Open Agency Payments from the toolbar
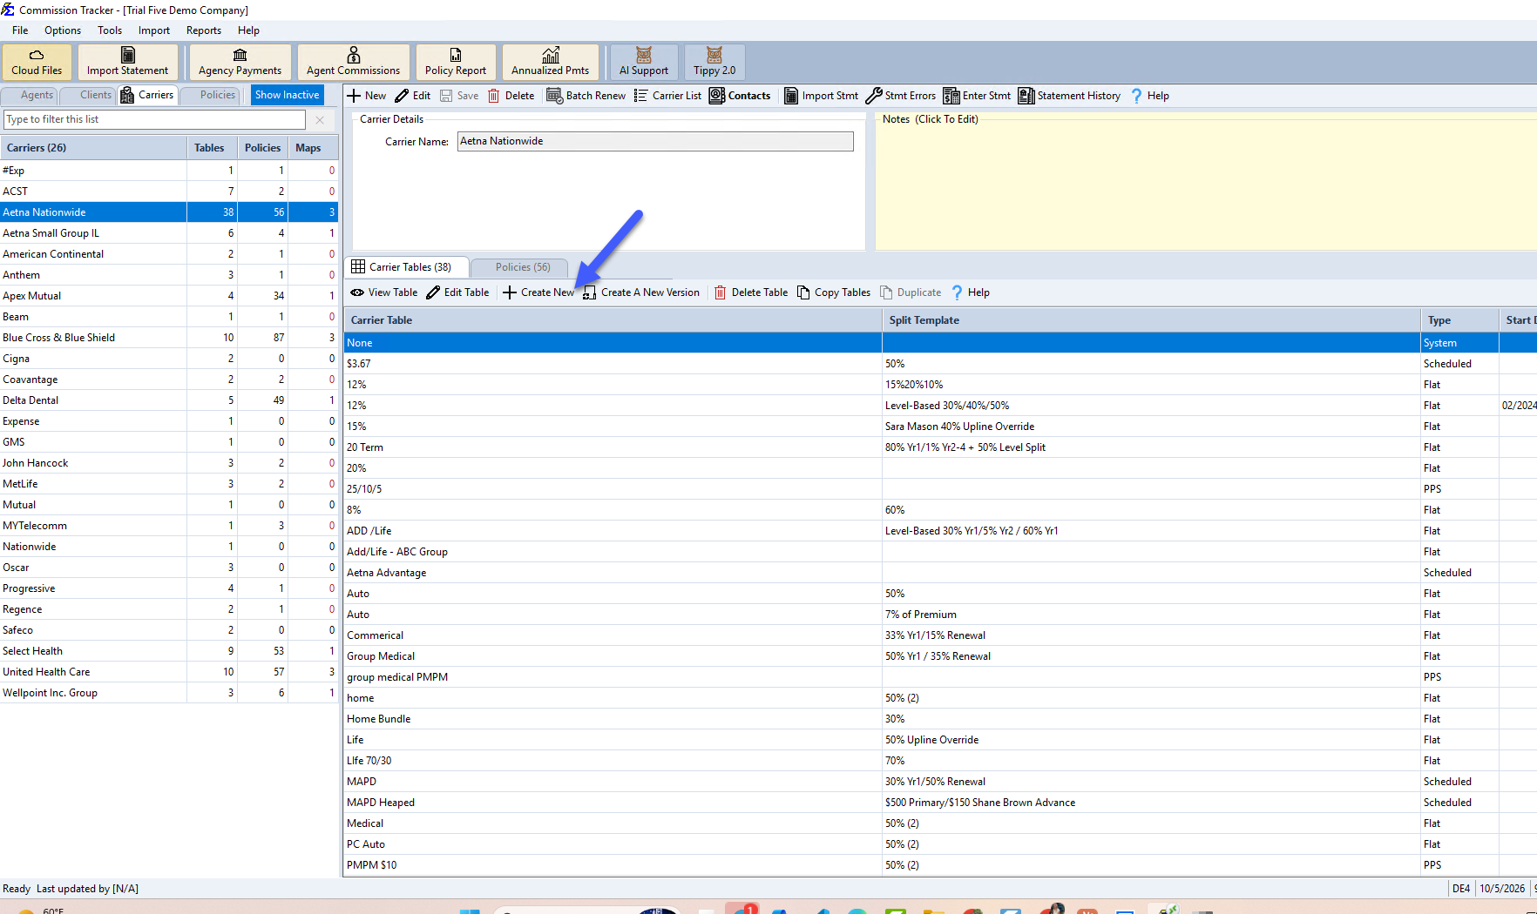This screenshot has height=914, width=1537. tap(240, 62)
